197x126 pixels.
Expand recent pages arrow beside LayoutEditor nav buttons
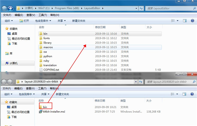tap(14, 9)
